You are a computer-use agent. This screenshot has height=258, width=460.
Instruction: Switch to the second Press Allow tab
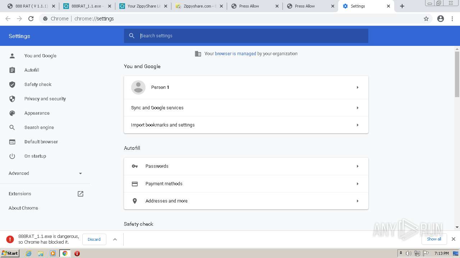click(311, 6)
